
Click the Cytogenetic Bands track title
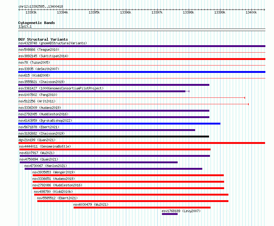pos(37,23)
